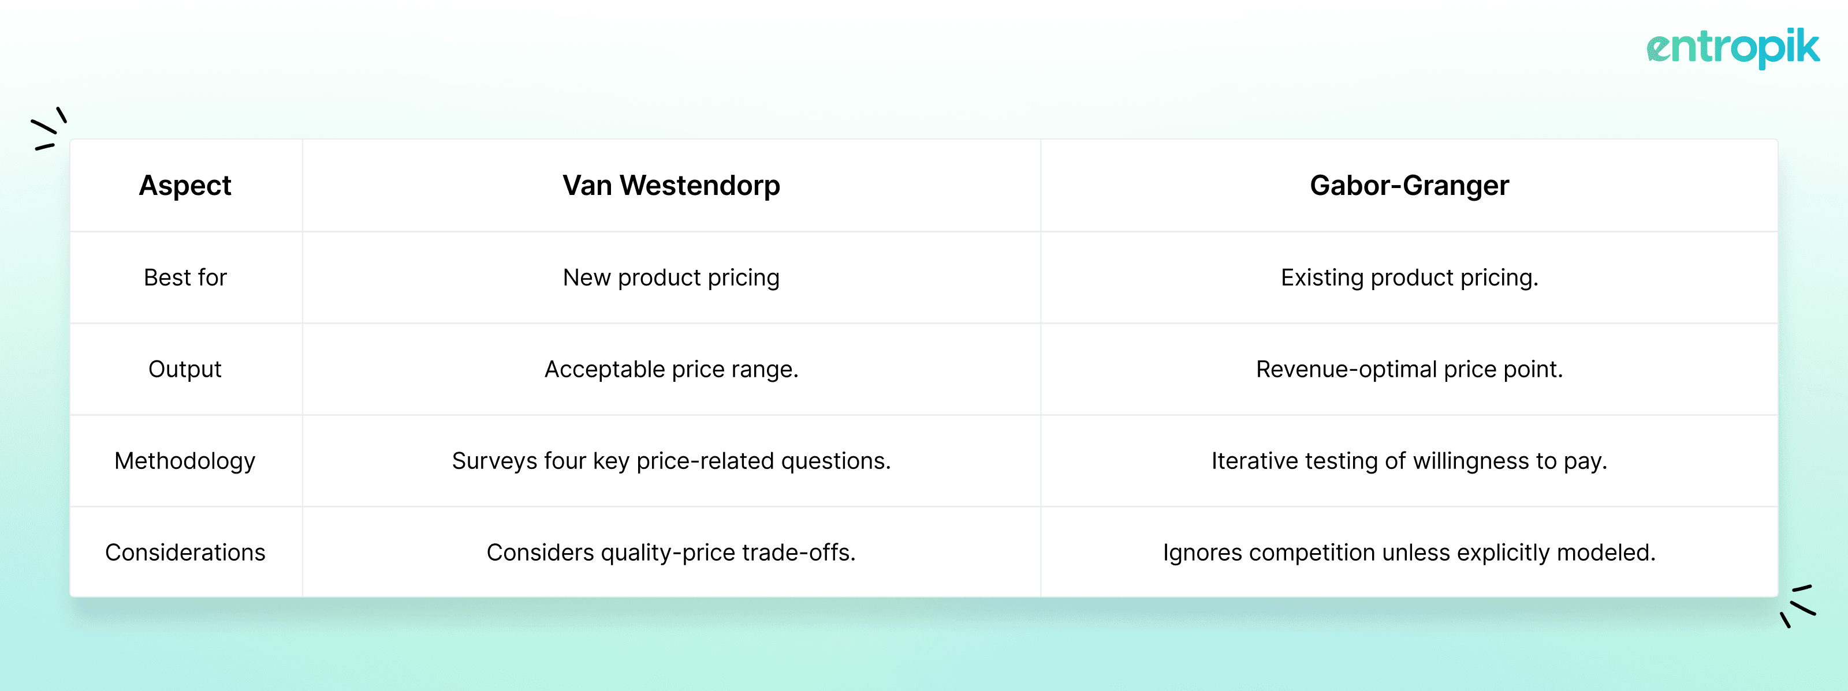Click the top-left sparkle doodle

(x=49, y=129)
